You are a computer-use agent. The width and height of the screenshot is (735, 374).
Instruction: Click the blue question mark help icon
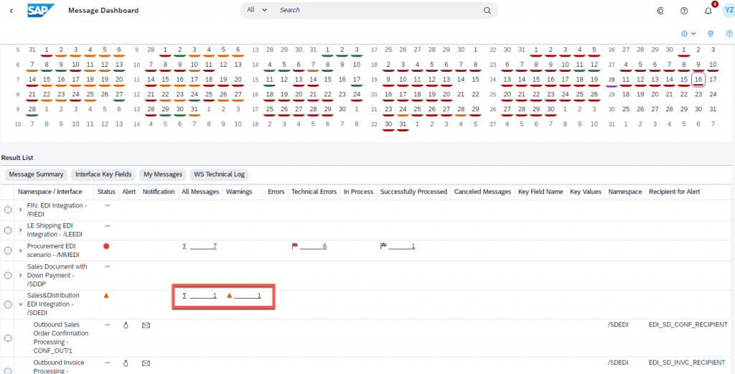click(729, 34)
